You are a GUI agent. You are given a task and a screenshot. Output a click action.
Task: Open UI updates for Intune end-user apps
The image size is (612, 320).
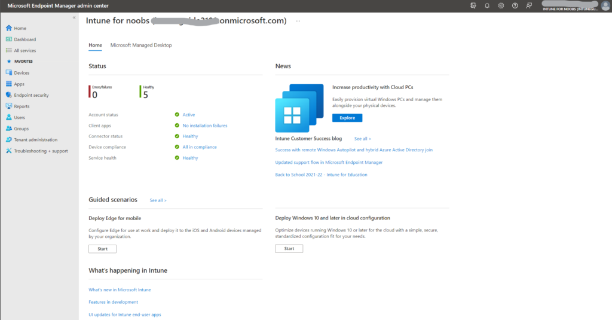[x=124, y=315]
